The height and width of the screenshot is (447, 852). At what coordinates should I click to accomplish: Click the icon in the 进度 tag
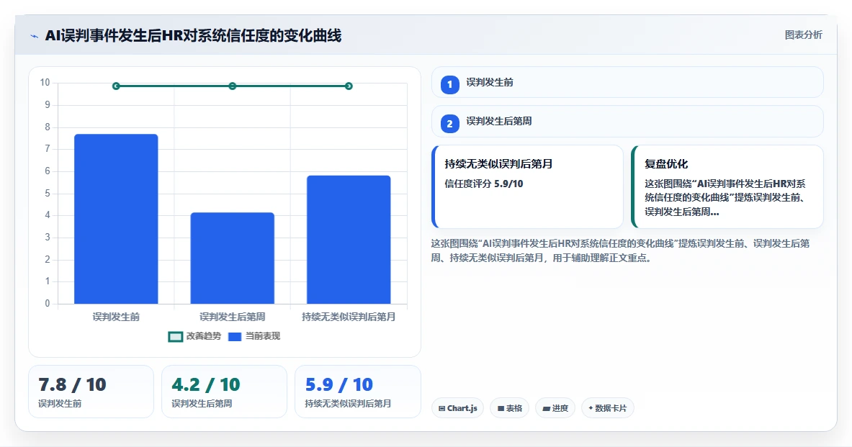pyautogui.click(x=546, y=408)
